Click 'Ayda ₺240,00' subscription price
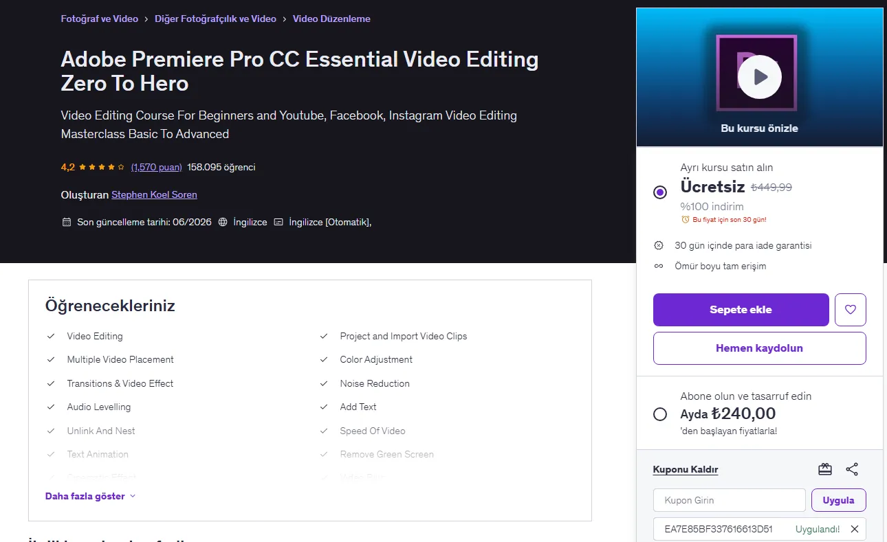 (728, 414)
